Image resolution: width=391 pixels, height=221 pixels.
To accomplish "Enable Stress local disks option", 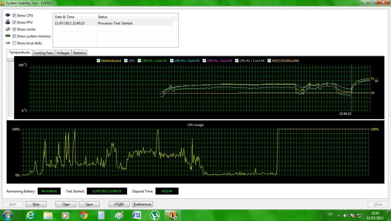I will tap(14, 43).
